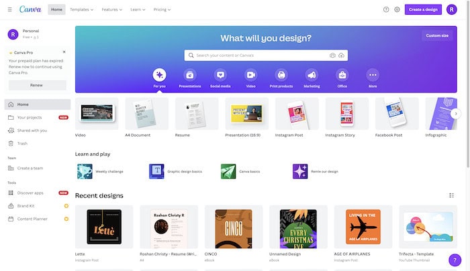This screenshot has height=271, width=470.
Task: Open the floating help button at bottom right
Action: coord(455,260)
